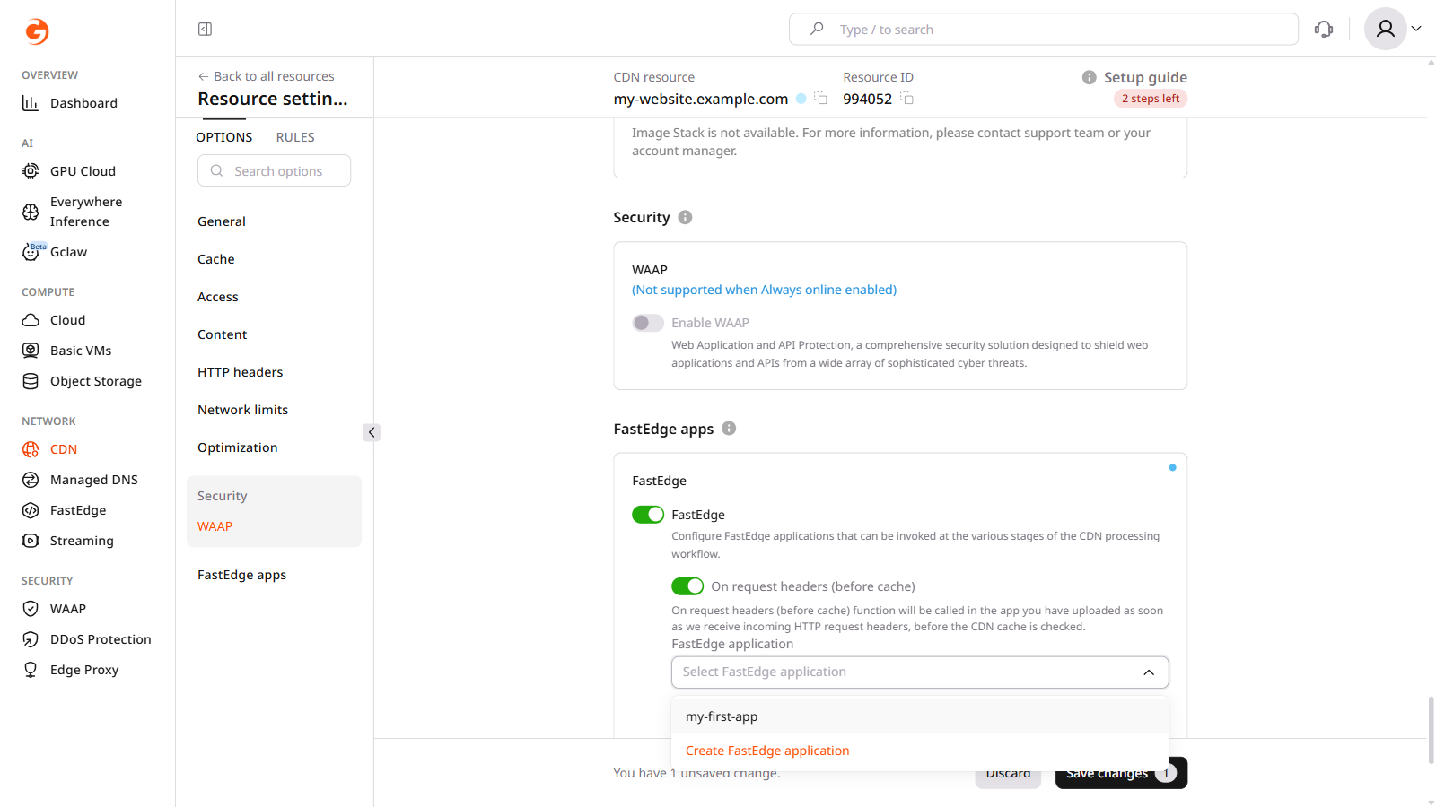Click the DDoS Protection icon

(31, 639)
